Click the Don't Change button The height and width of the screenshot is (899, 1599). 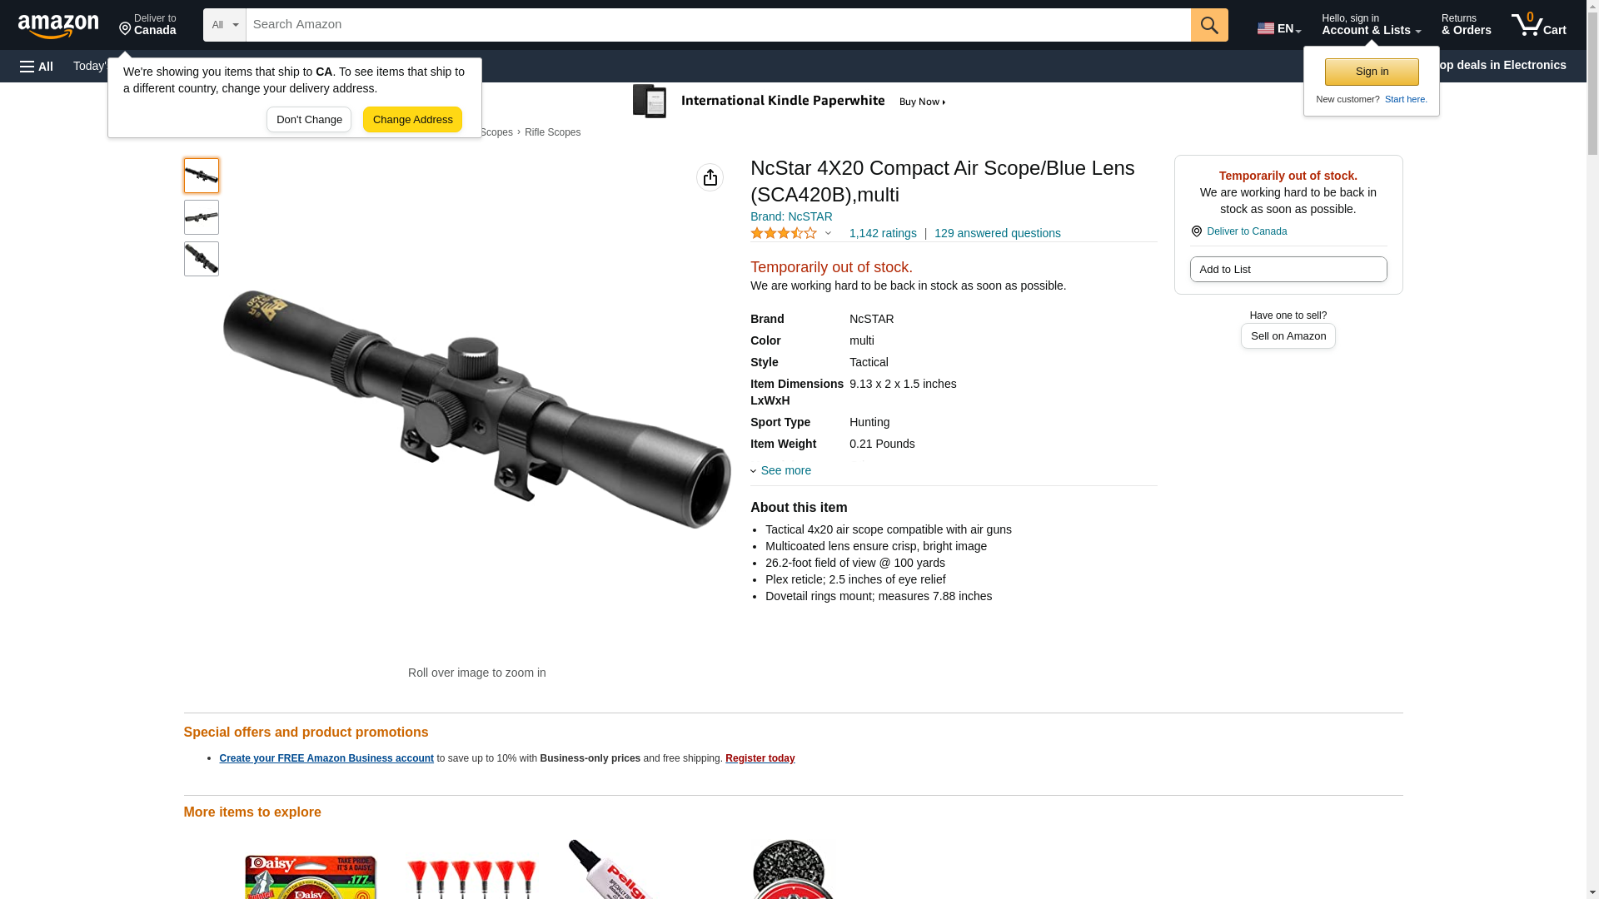pos(309,120)
